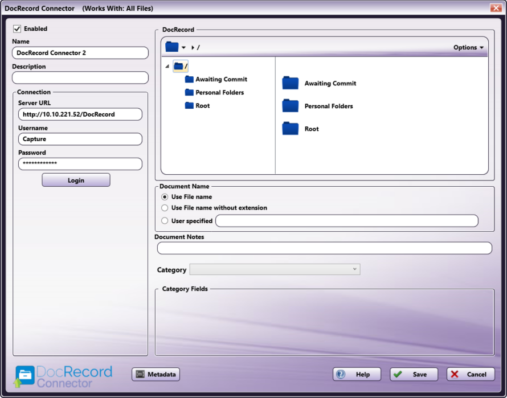This screenshot has width=507, height=398.
Task: Open the Options dropdown
Action: (468, 47)
